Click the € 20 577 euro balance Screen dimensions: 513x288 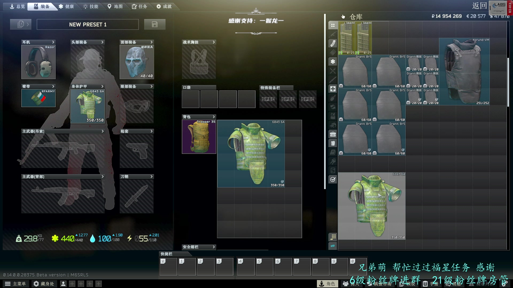[x=476, y=16]
